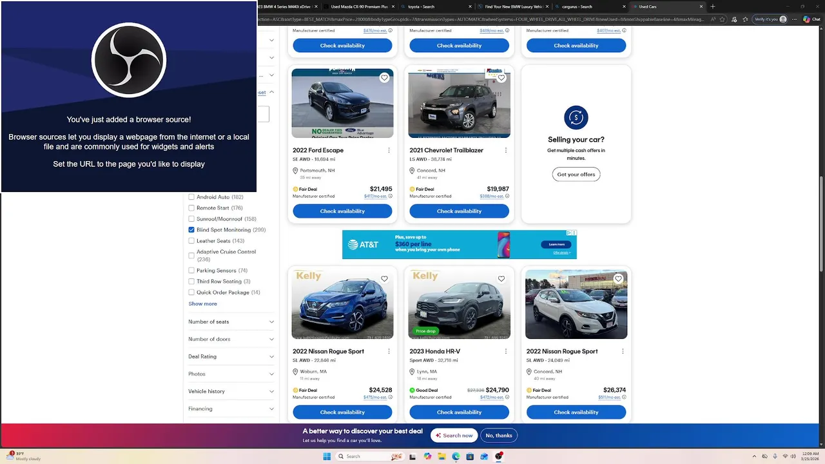This screenshot has width=825, height=464.
Task: Click Get your offers button
Action: point(576,175)
